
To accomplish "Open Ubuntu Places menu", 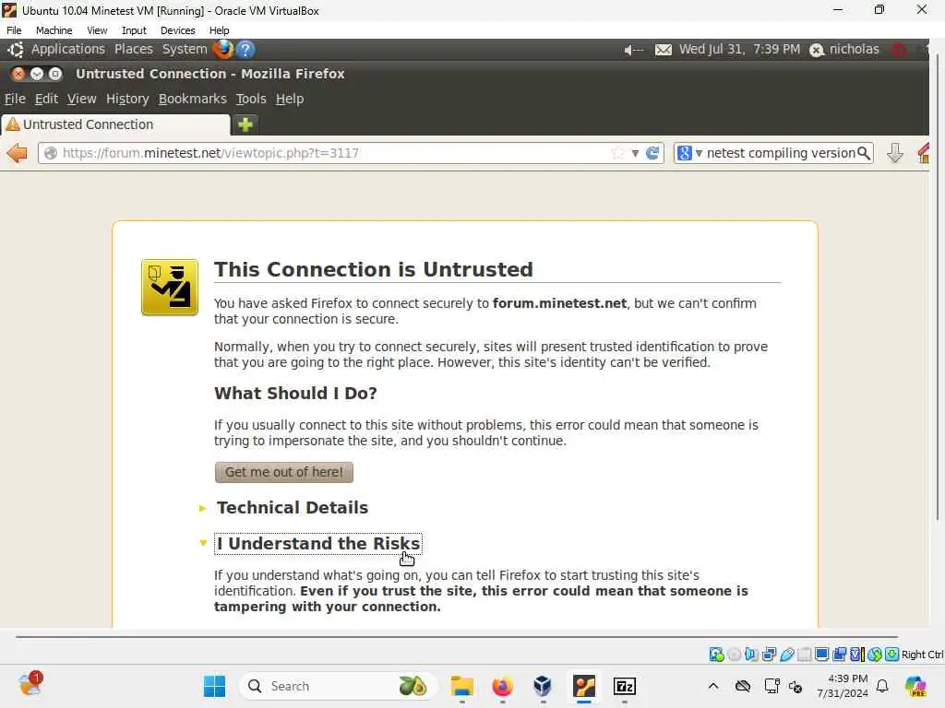I will click(134, 50).
